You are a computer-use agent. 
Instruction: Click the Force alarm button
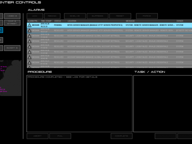[147, 16]
